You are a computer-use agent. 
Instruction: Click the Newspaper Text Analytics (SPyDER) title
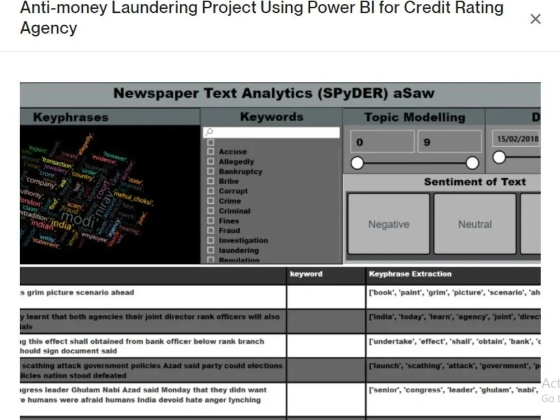click(274, 93)
